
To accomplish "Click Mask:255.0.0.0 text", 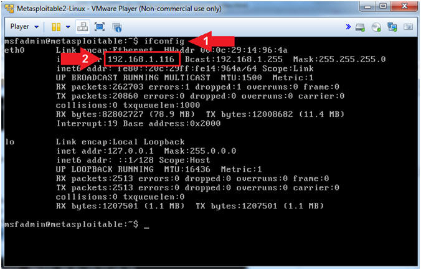I will pyautogui.click(x=200, y=151).
